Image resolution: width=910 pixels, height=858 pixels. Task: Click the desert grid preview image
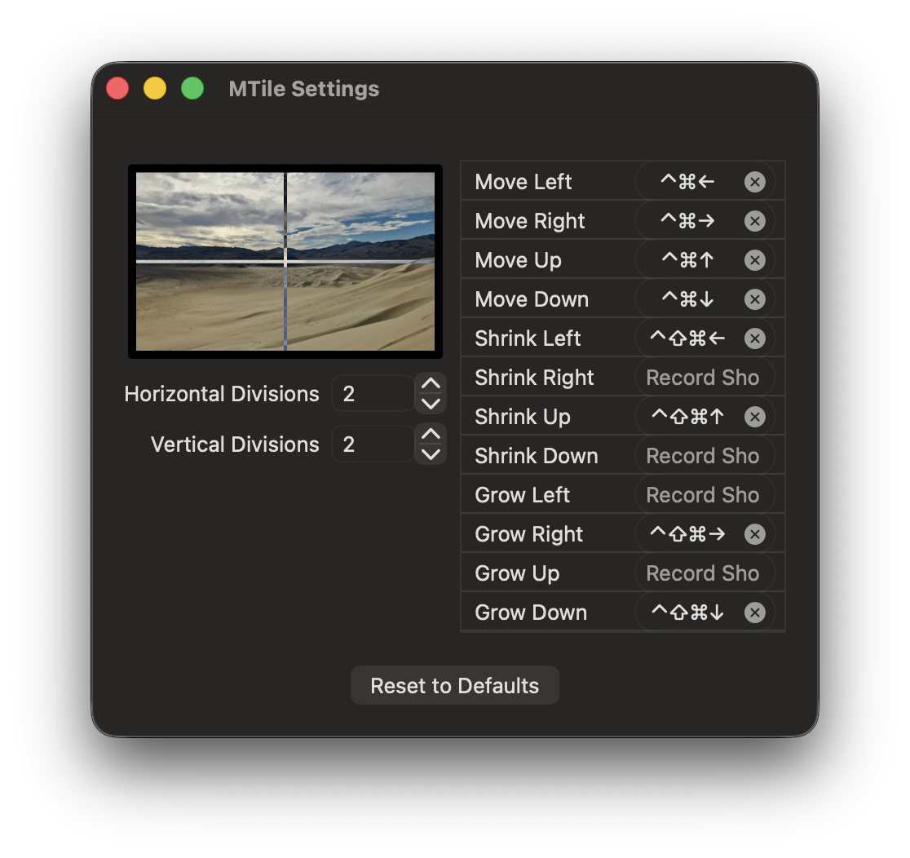285,261
